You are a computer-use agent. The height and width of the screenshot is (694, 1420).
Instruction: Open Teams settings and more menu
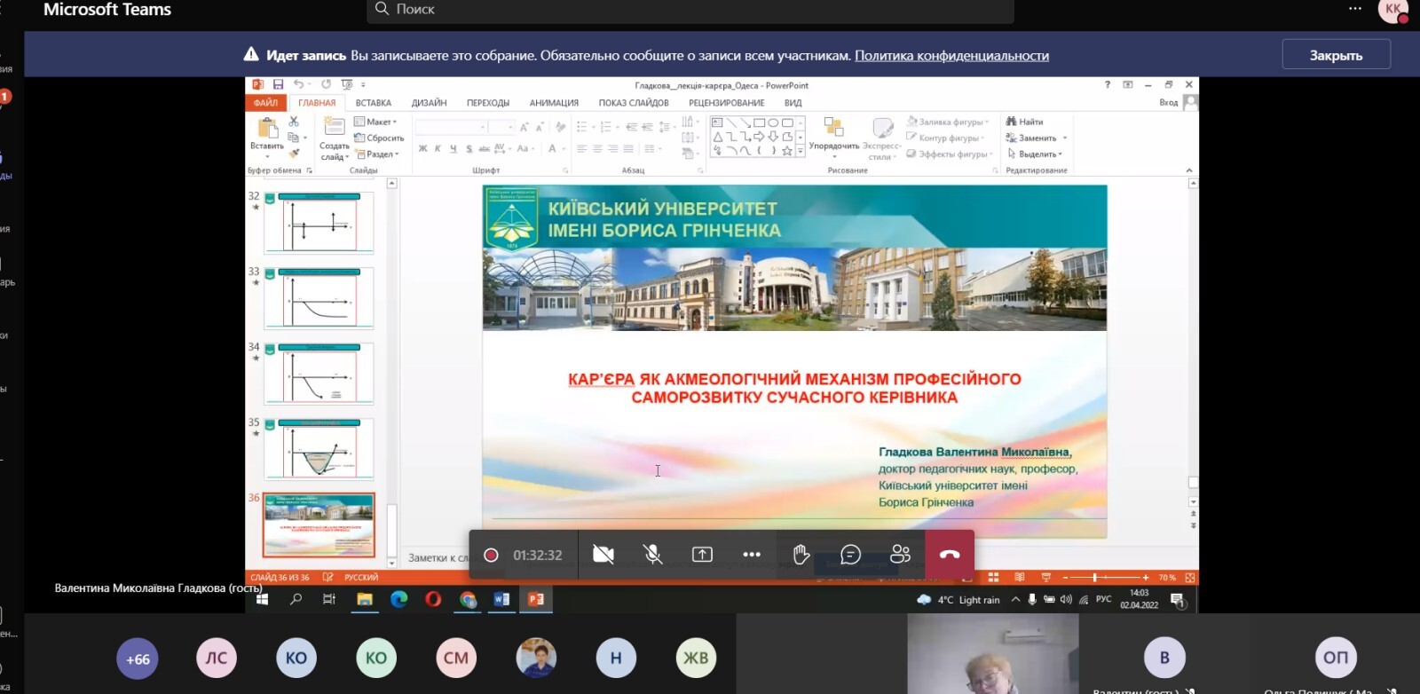[1354, 9]
